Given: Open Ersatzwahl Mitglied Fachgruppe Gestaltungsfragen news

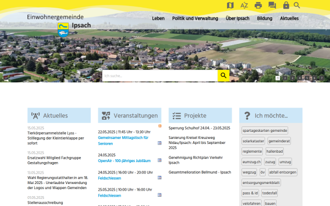Looking at the screenshot, I should [x=54, y=160].
